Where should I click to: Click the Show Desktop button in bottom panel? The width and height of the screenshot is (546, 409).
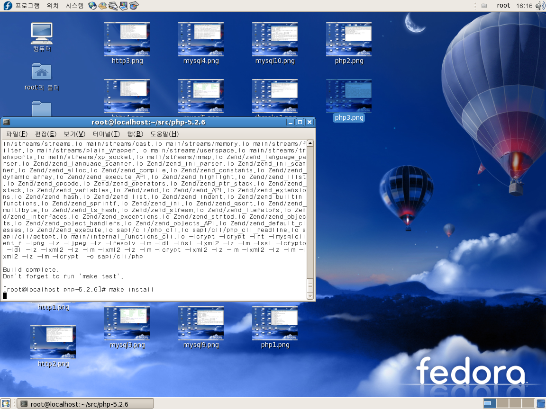pos(6,404)
